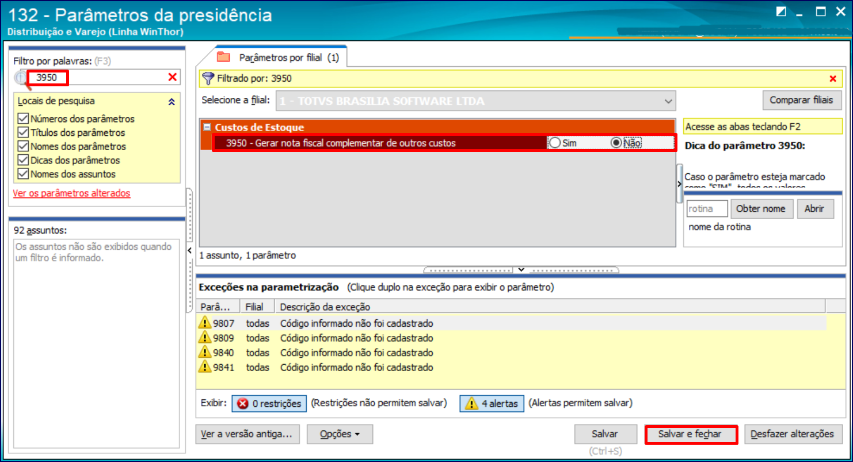Screen dimensions: 853x462
Task: Toggle 'Títulos dos parâmetros' checkbox
Action: pos(23,132)
